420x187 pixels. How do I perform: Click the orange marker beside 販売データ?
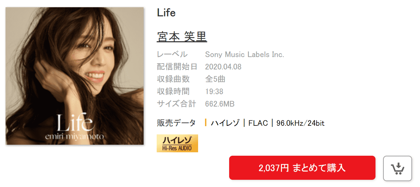click(206, 123)
